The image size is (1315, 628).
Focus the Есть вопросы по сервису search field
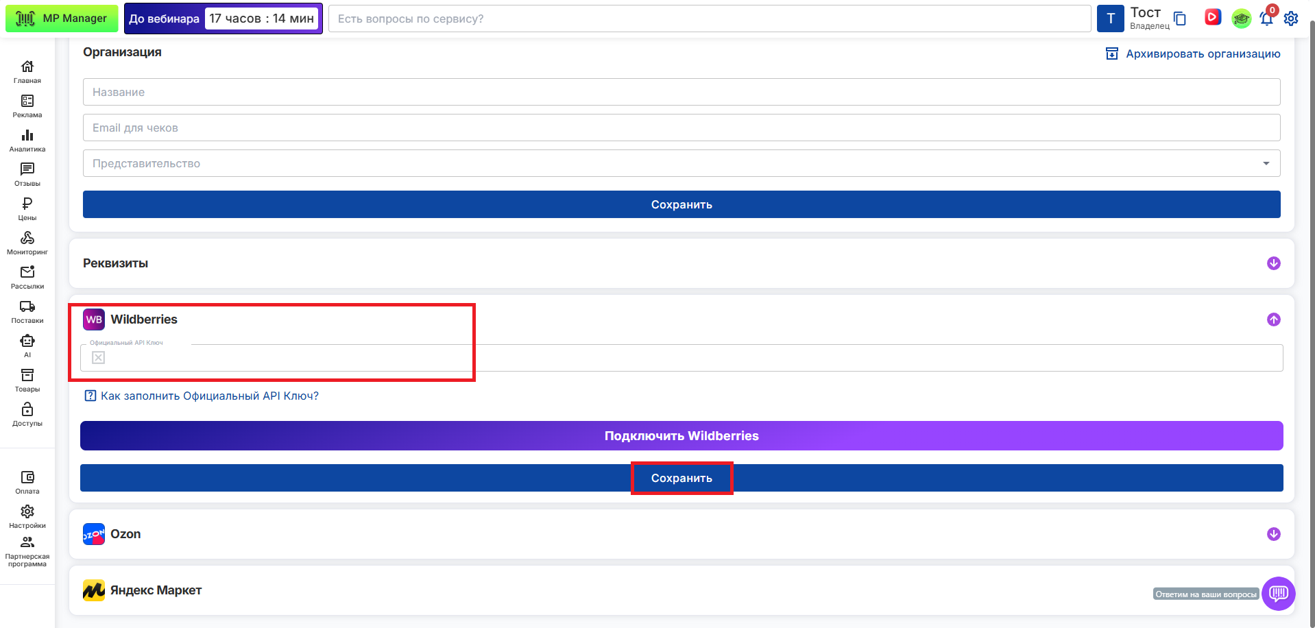coord(710,19)
